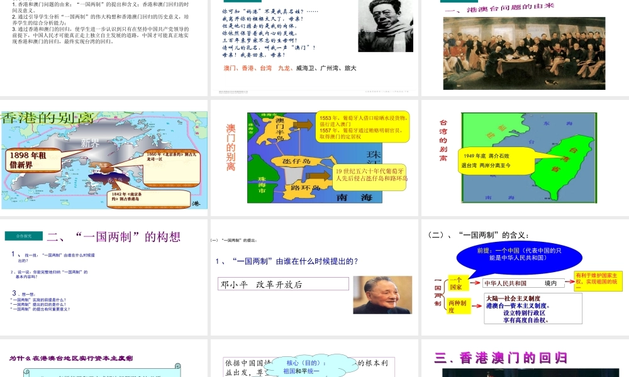Click the yellow box 两种制度

459,307
